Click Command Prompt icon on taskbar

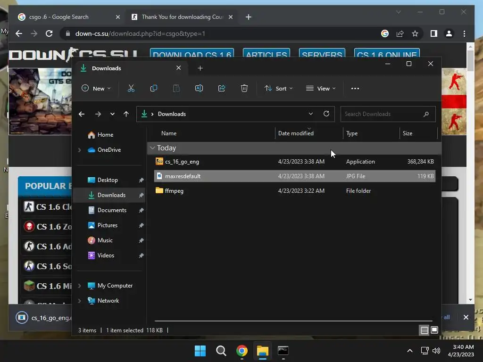pos(283,351)
